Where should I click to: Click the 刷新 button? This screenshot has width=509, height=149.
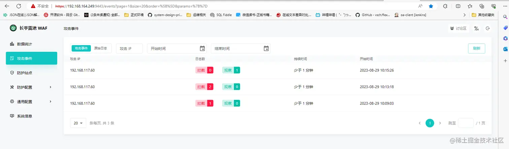click(x=476, y=48)
